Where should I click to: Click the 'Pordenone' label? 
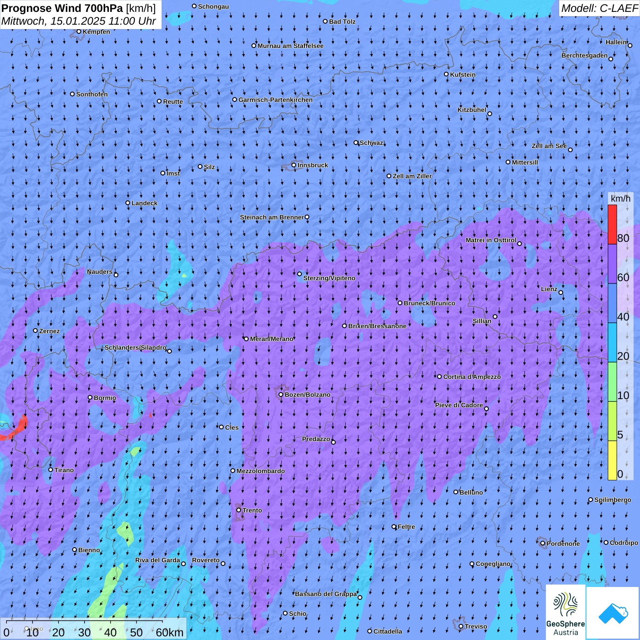point(563,544)
